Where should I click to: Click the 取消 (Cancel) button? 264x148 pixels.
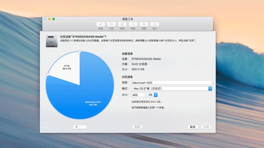(x=193, y=127)
